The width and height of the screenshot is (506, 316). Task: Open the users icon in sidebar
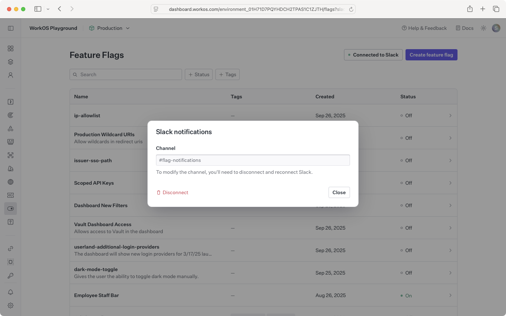click(11, 75)
